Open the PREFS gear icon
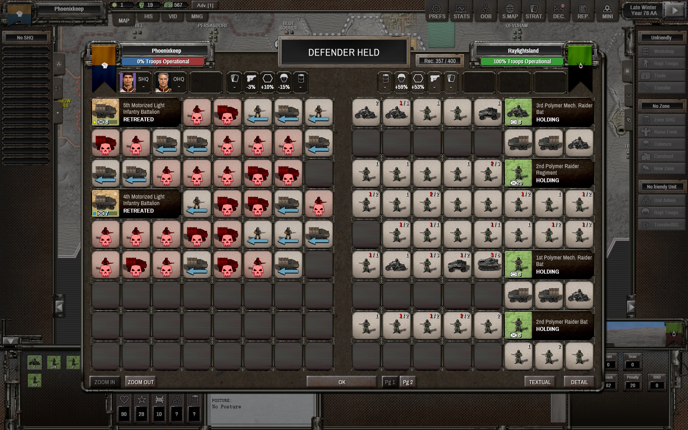This screenshot has width=688, height=430. coord(437,12)
